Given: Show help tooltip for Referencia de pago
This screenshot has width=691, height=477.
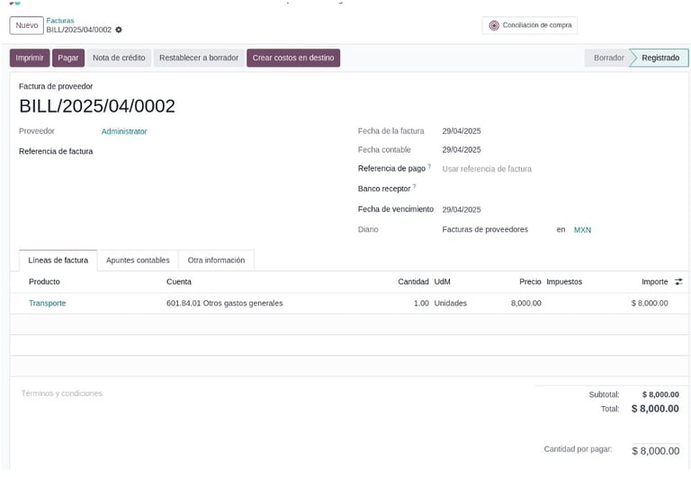Looking at the screenshot, I should pos(429,166).
